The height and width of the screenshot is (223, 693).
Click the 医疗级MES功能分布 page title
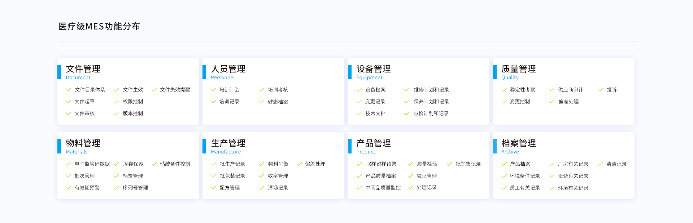tap(99, 26)
